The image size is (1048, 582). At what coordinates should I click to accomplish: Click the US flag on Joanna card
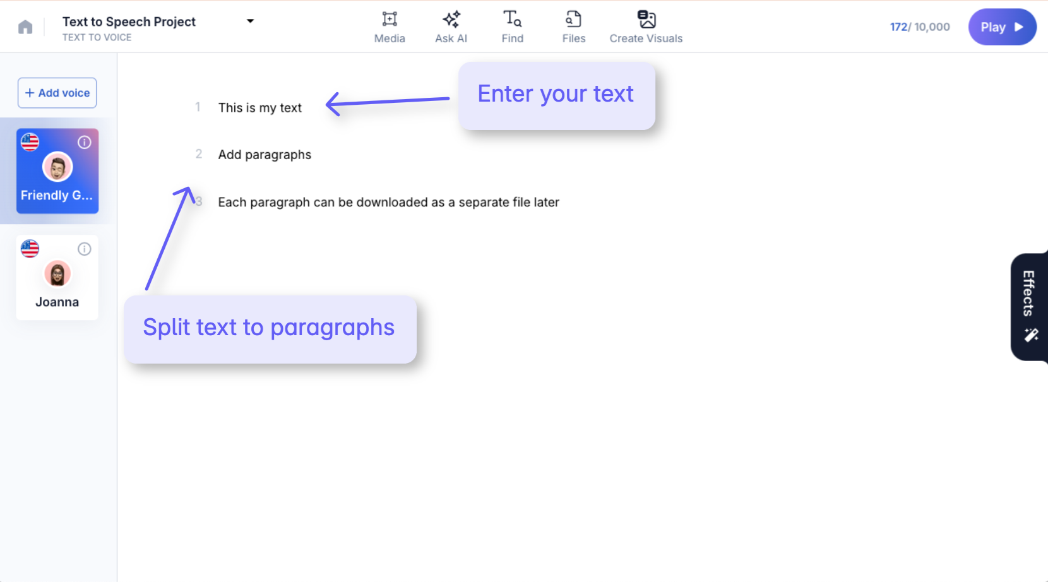pyautogui.click(x=30, y=249)
